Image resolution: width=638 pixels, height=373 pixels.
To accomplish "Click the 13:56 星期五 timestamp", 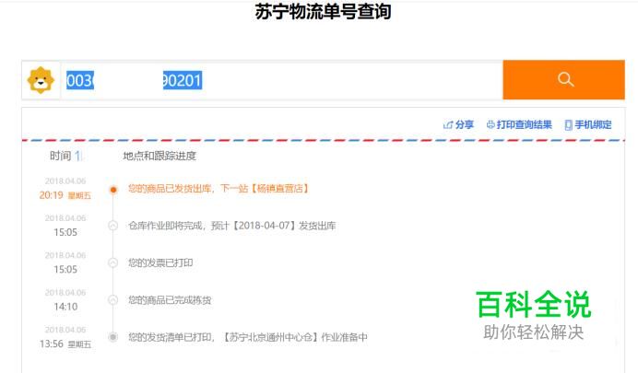I will pos(65,344).
